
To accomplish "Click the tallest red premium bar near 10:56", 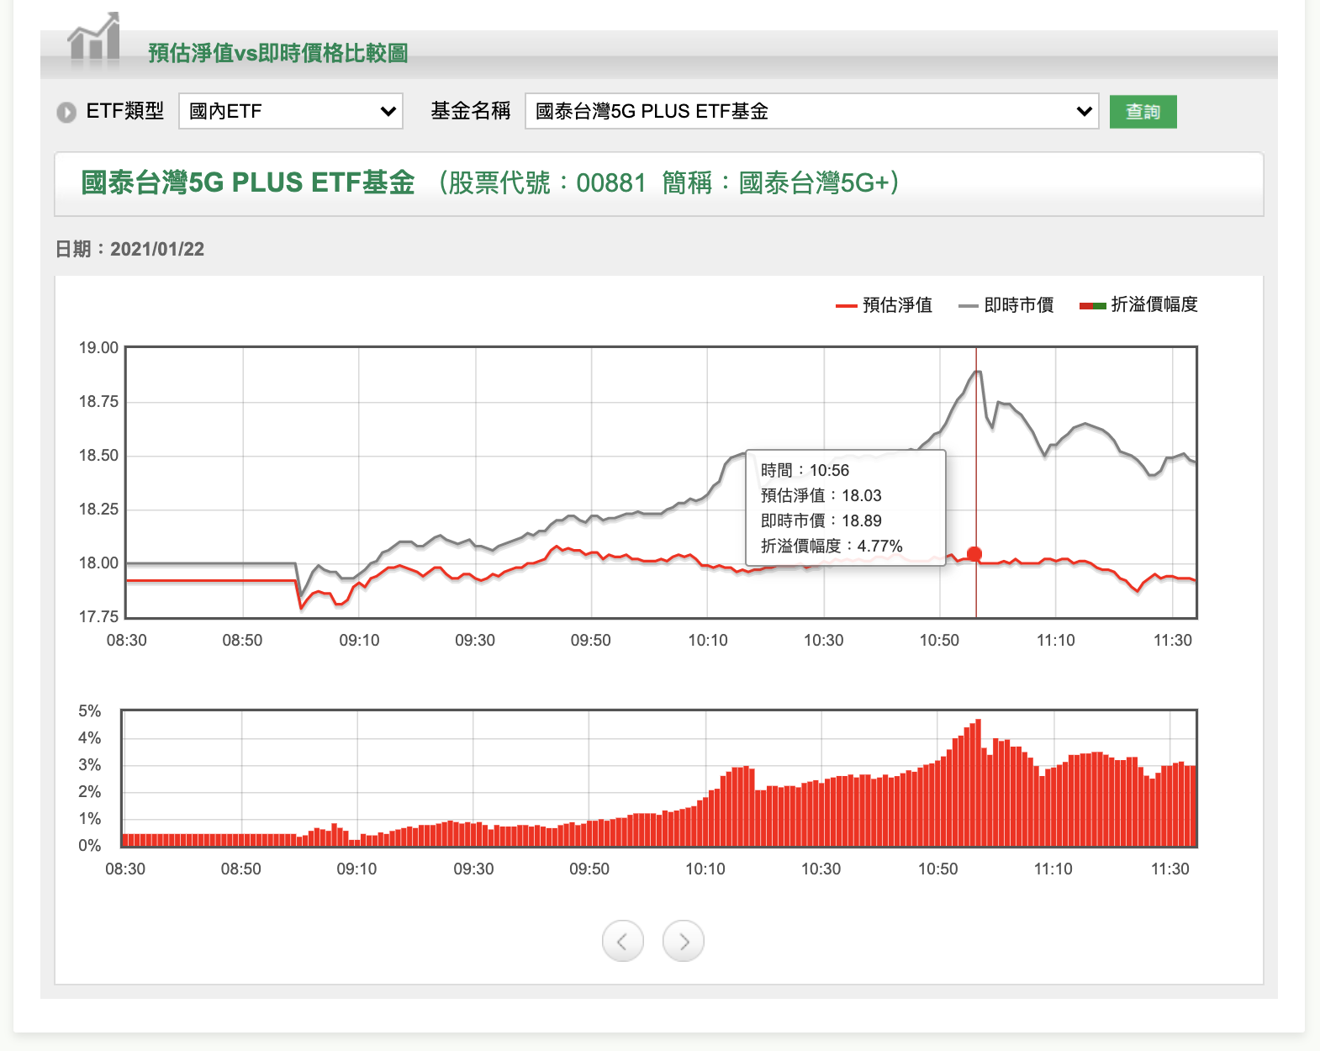I will click(978, 782).
